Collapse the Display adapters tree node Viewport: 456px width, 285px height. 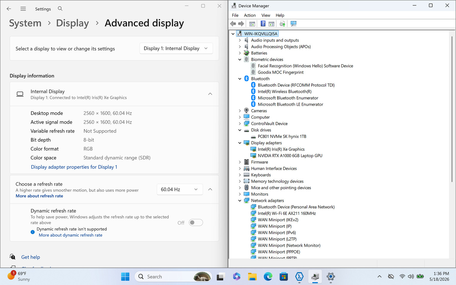click(x=240, y=143)
